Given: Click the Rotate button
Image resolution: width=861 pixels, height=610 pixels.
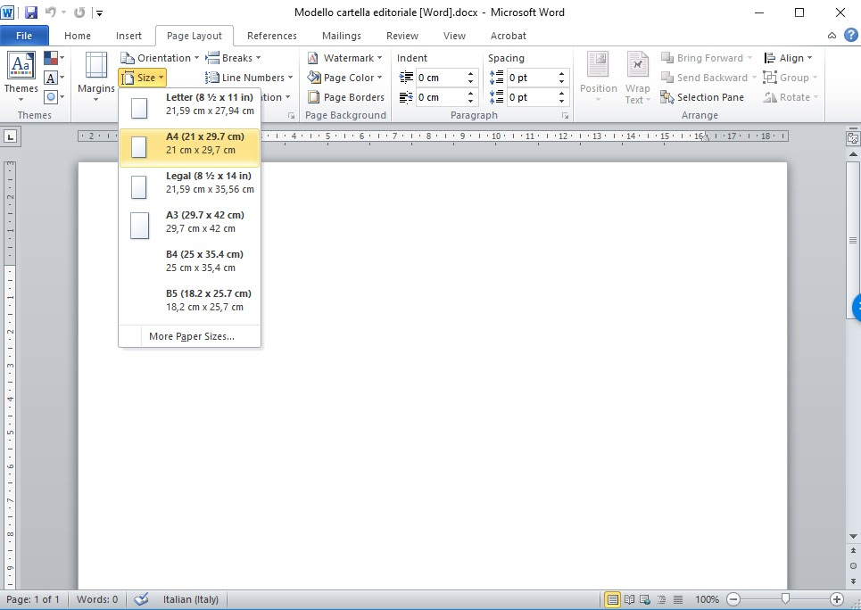Looking at the screenshot, I should 791,97.
